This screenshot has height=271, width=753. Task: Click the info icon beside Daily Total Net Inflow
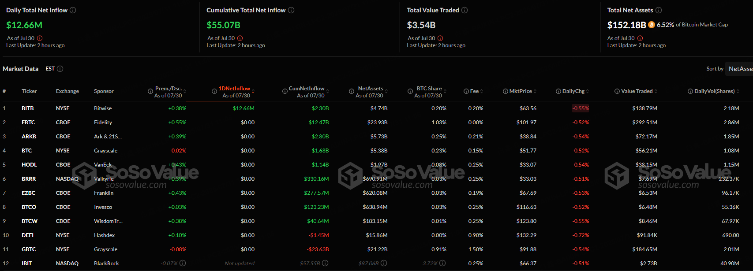[73, 10]
